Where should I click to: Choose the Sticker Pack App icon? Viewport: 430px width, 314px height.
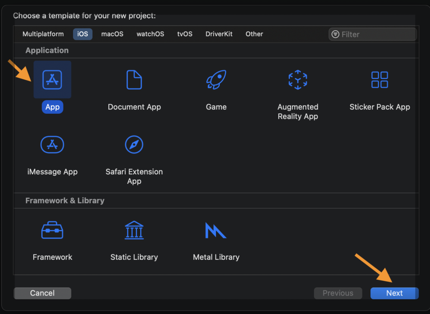pyautogui.click(x=380, y=80)
